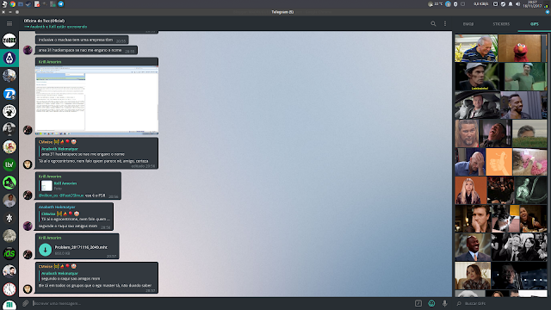Viewport: 551px width, 310px height.
Task: Open the chat with blue D logo avatar
Action: click(9, 94)
